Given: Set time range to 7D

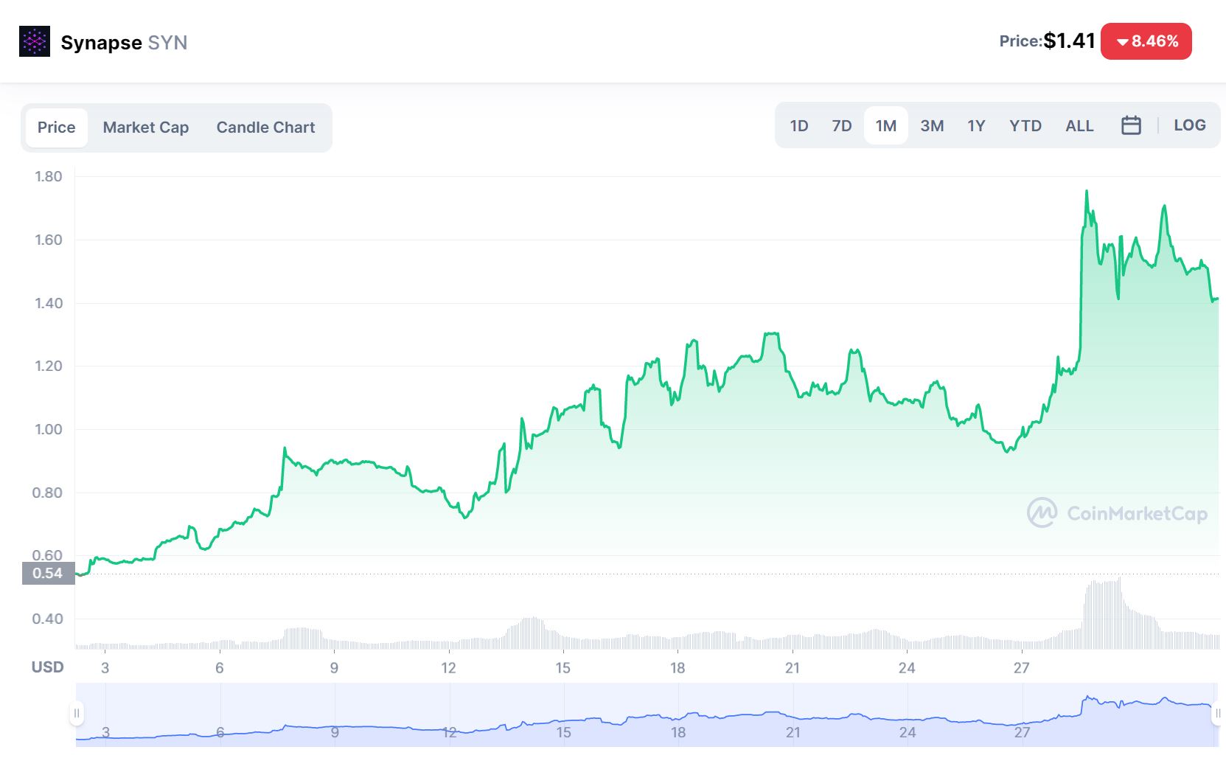Looking at the screenshot, I should pos(842,126).
